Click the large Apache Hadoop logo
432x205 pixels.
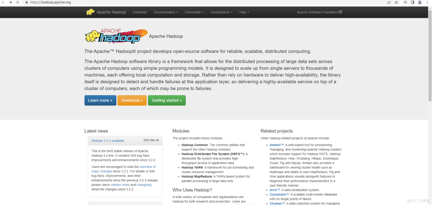(116, 36)
